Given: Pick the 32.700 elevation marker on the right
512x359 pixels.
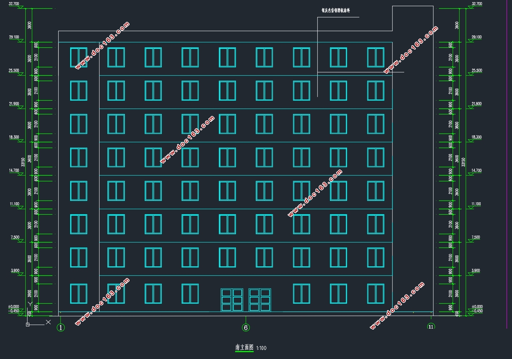Looking at the screenshot, I should pyautogui.click(x=477, y=4).
